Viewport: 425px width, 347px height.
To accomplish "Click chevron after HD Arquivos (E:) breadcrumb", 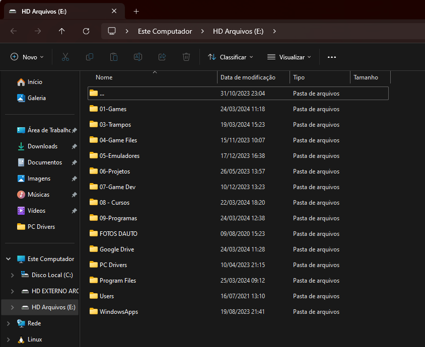I will pyautogui.click(x=274, y=31).
